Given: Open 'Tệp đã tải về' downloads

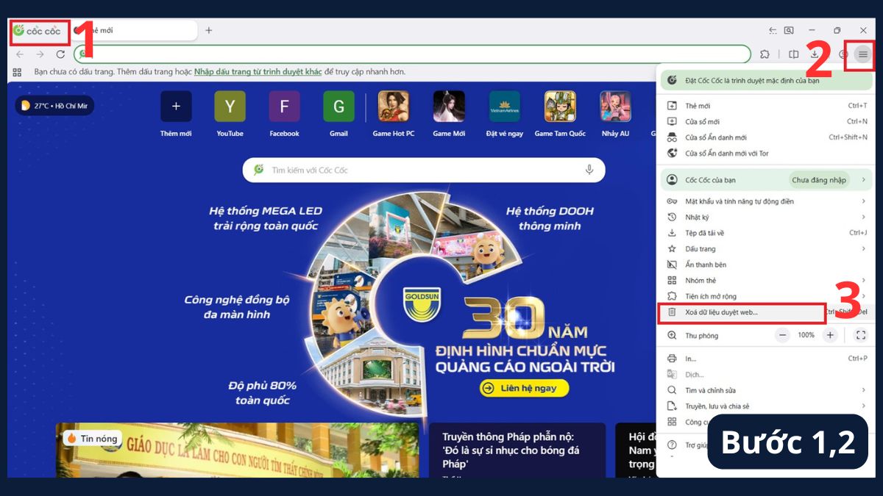Looking at the screenshot, I should tap(766, 233).
